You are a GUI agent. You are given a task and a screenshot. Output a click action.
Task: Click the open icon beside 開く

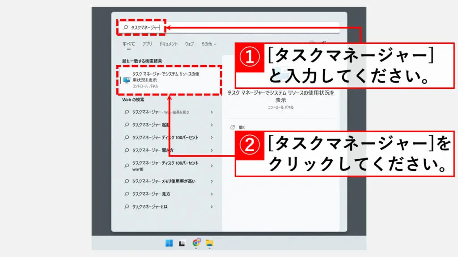tap(233, 127)
